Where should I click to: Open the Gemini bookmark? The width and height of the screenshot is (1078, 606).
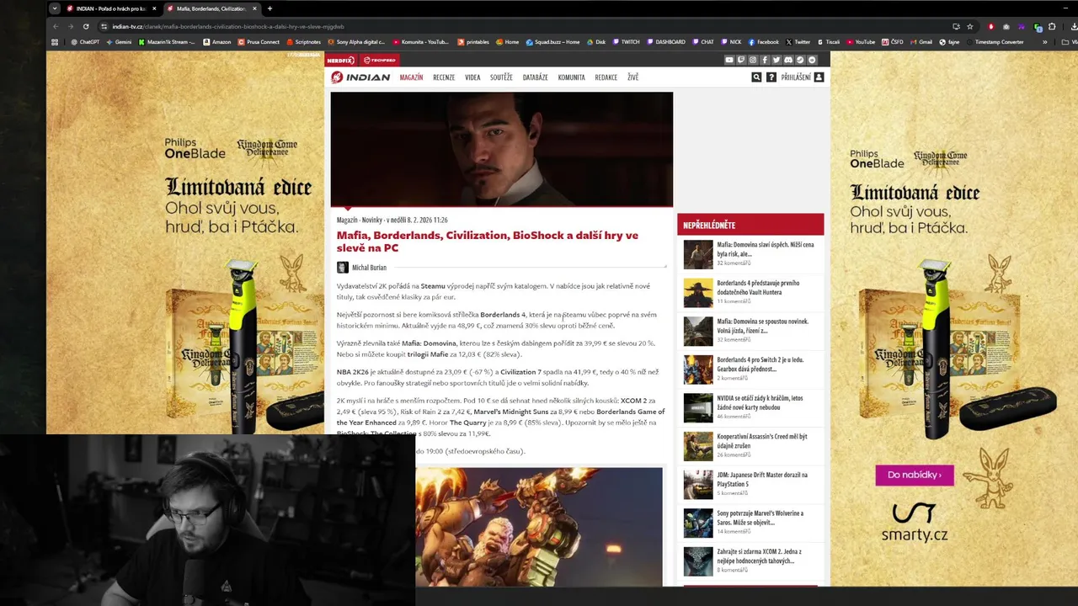[119, 41]
